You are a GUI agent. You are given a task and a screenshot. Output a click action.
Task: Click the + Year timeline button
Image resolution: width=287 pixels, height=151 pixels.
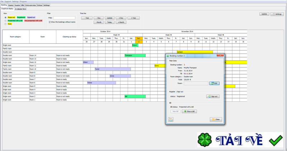133,18
